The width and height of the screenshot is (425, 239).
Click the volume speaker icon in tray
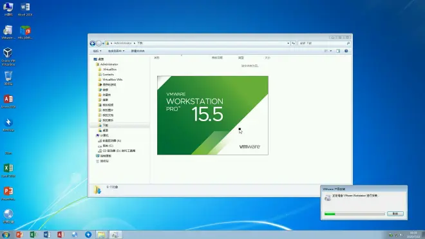(401, 235)
